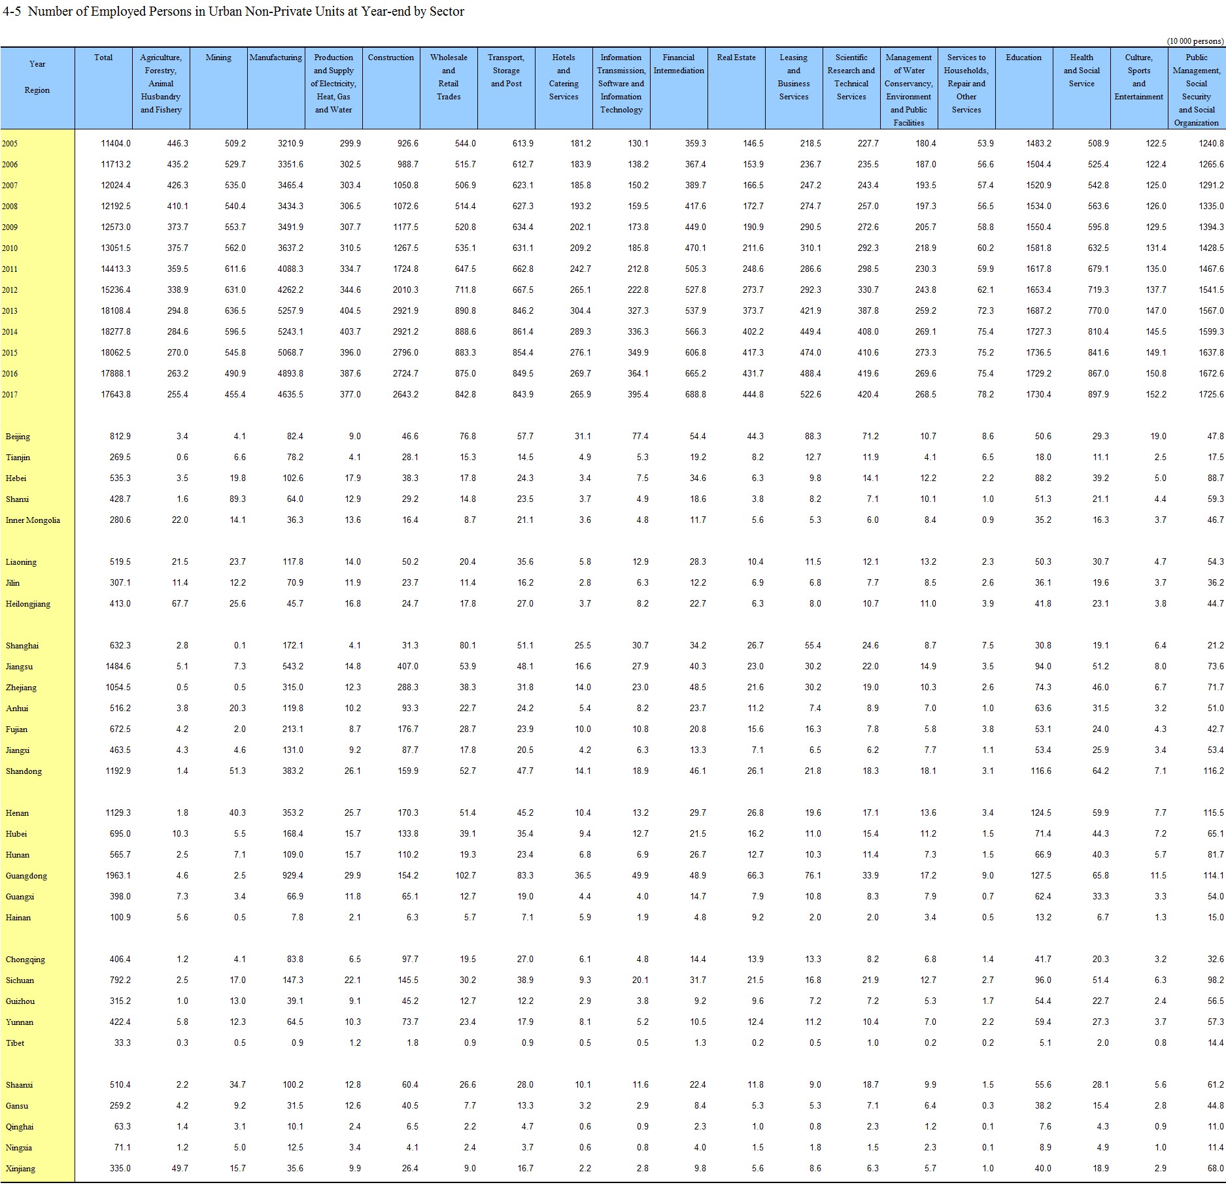Select the 2017 year row label
Viewport: 1226px width, 1204px height.
point(10,395)
